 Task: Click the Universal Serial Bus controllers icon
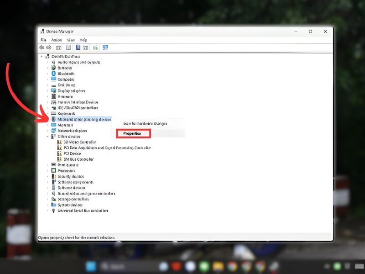(x=53, y=211)
